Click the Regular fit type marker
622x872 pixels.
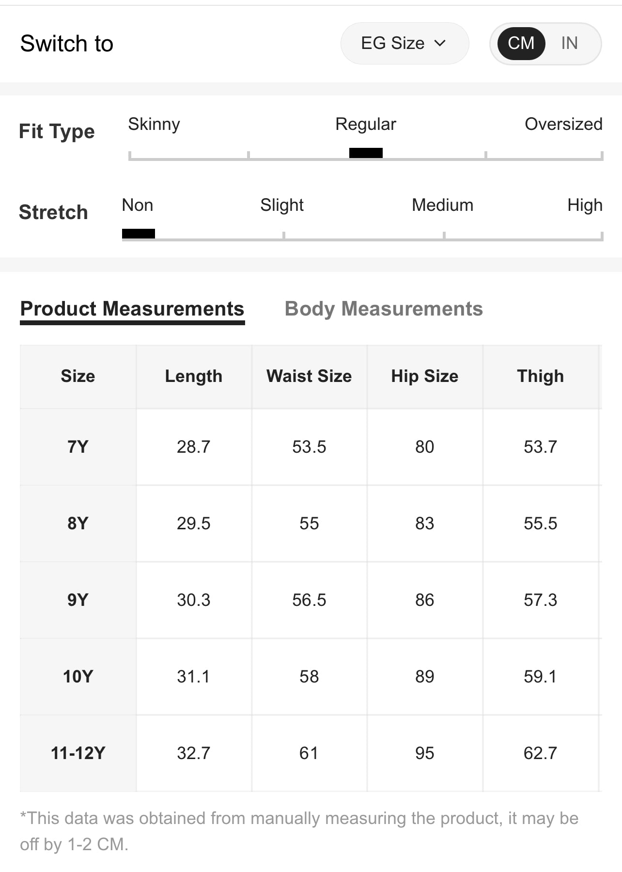click(x=366, y=153)
